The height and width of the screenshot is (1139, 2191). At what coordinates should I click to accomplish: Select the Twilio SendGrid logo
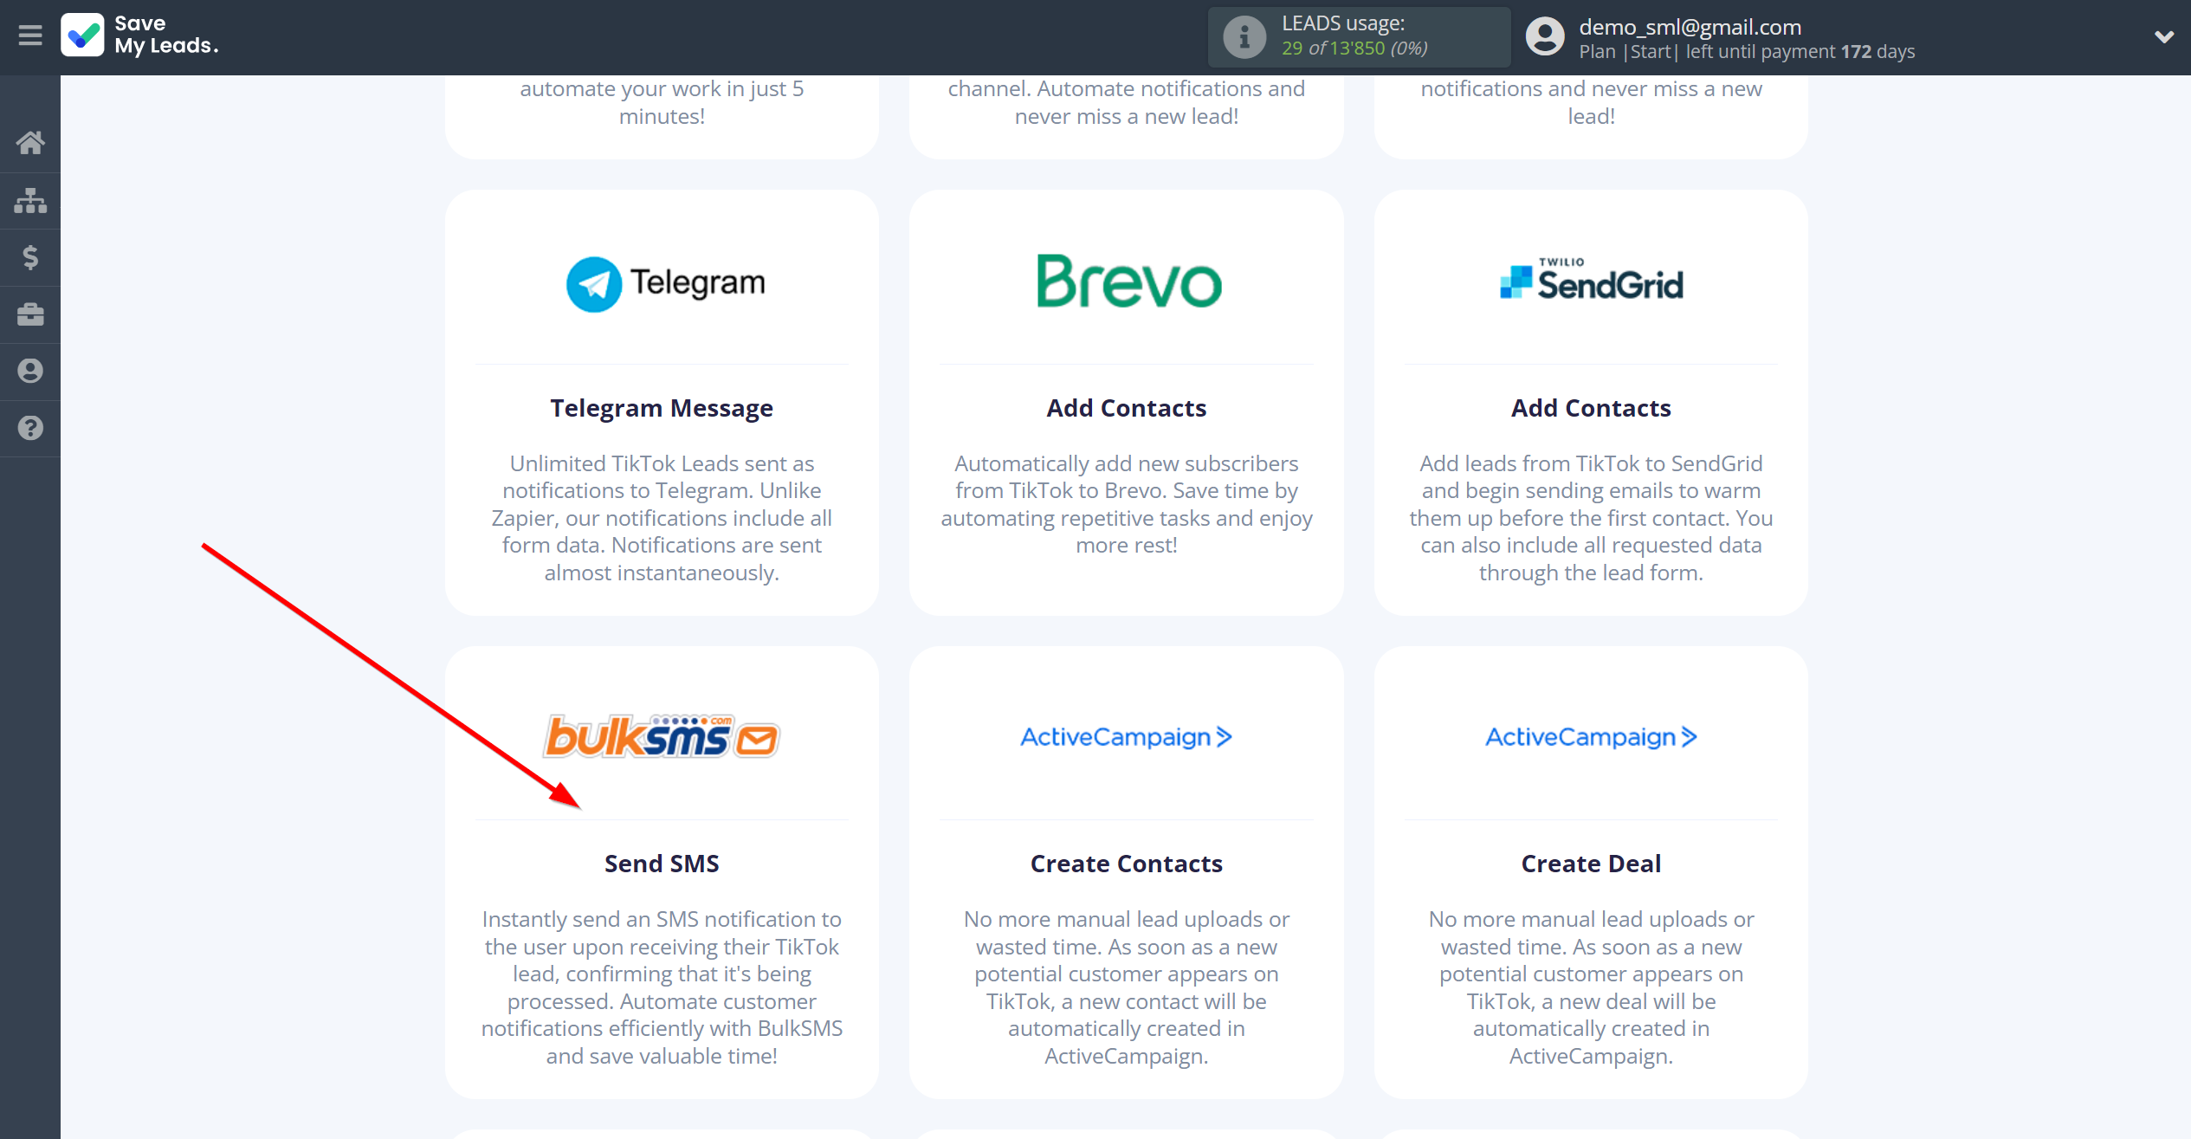[1592, 279]
